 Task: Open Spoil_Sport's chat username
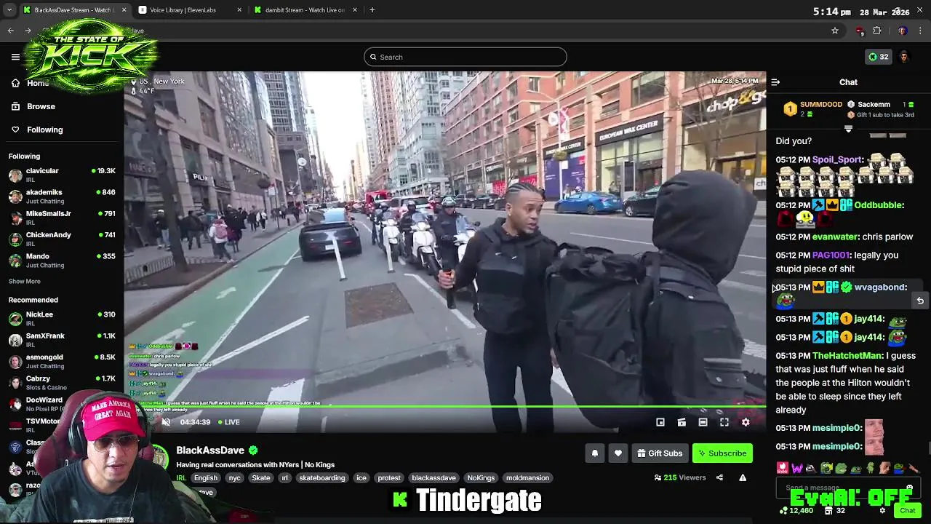pos(837,159)
